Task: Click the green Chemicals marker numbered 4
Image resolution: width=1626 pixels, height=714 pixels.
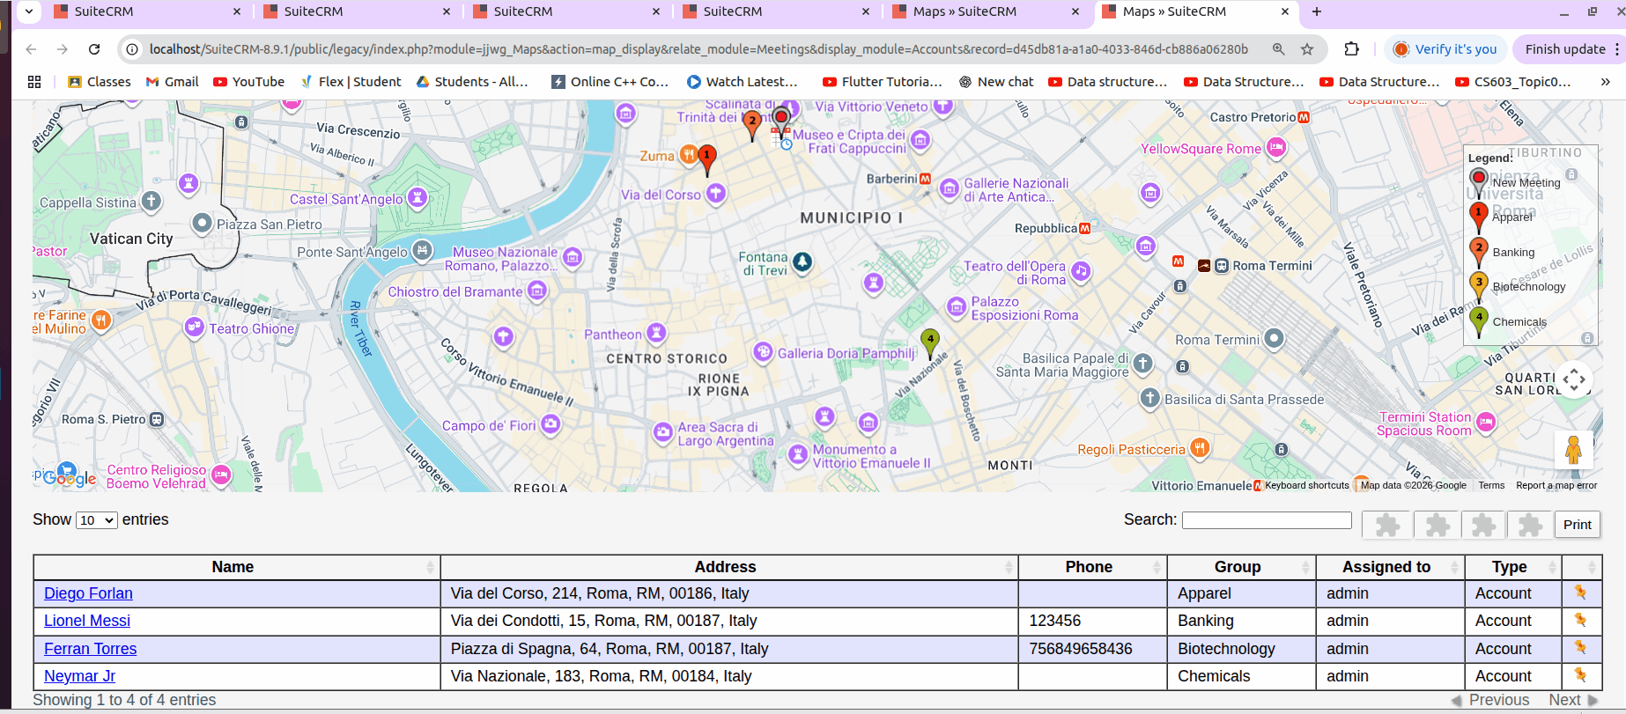Action: coord(929,341)
